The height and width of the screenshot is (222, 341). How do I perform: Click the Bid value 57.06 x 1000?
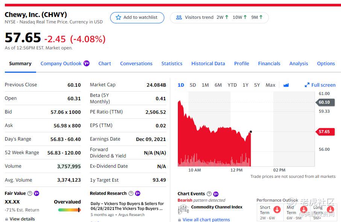click(66, 112)
